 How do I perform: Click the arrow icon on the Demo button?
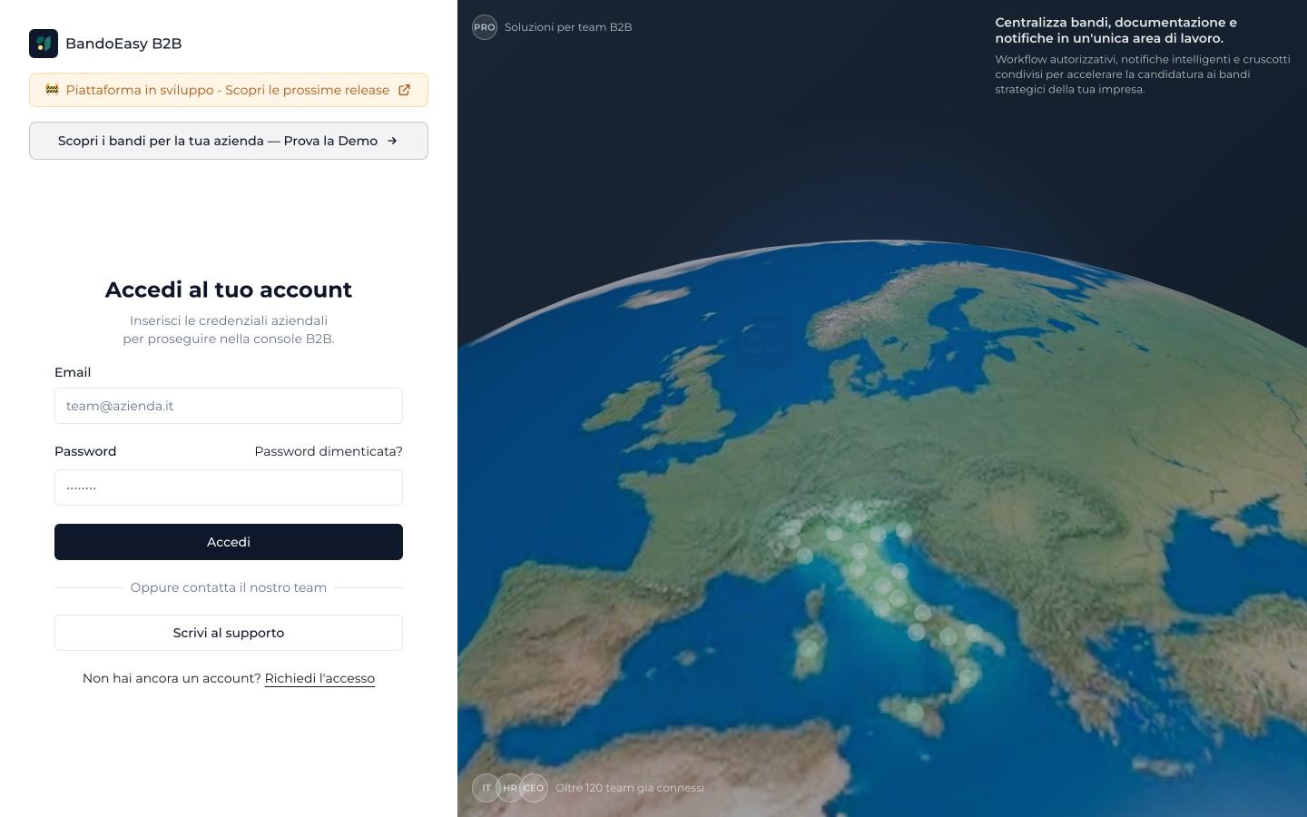point(392,141)
